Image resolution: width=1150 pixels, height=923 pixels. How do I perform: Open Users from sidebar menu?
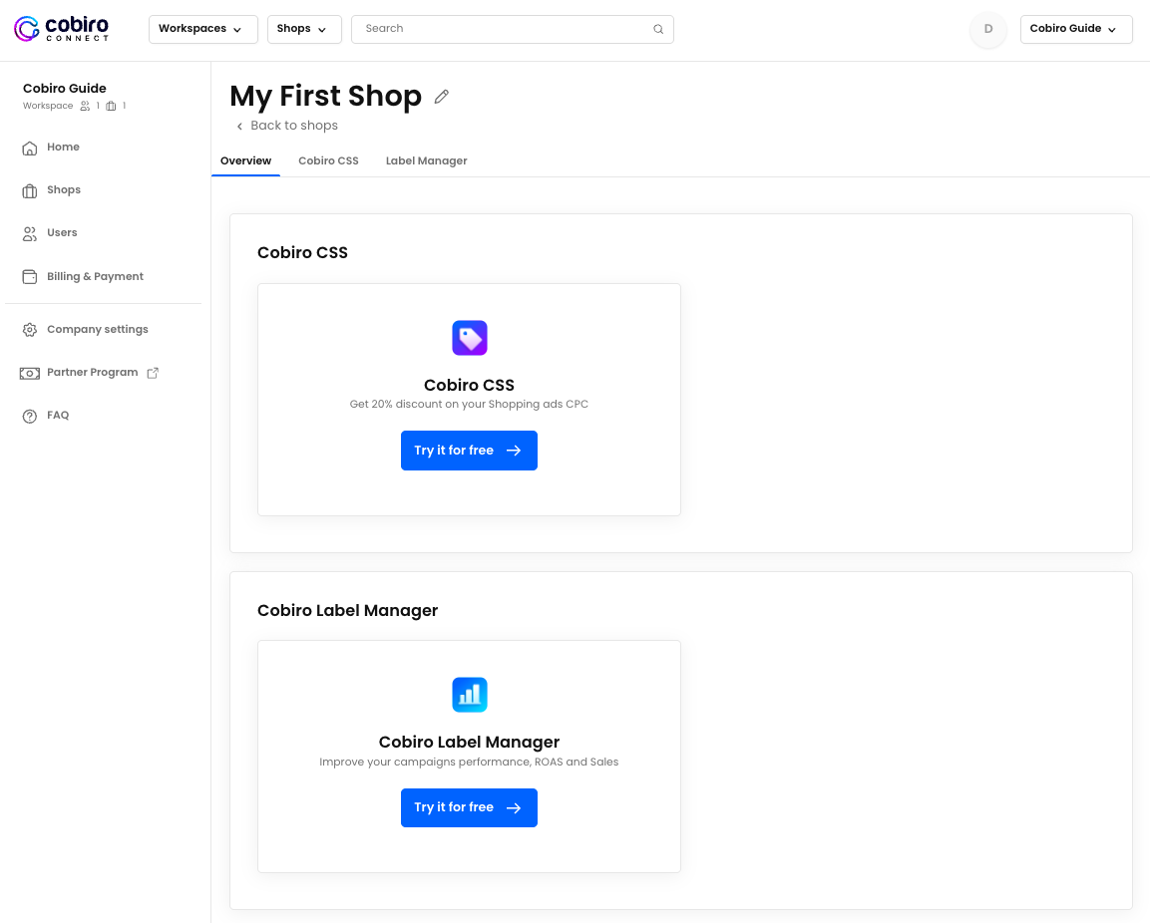62,232
